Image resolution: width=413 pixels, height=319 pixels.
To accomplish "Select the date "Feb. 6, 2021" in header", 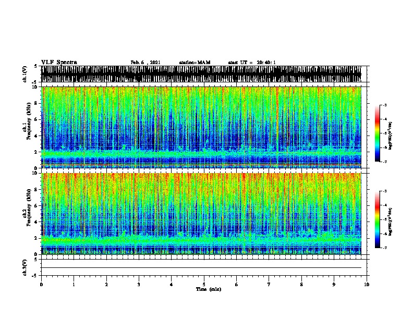I will coord(145,63).
